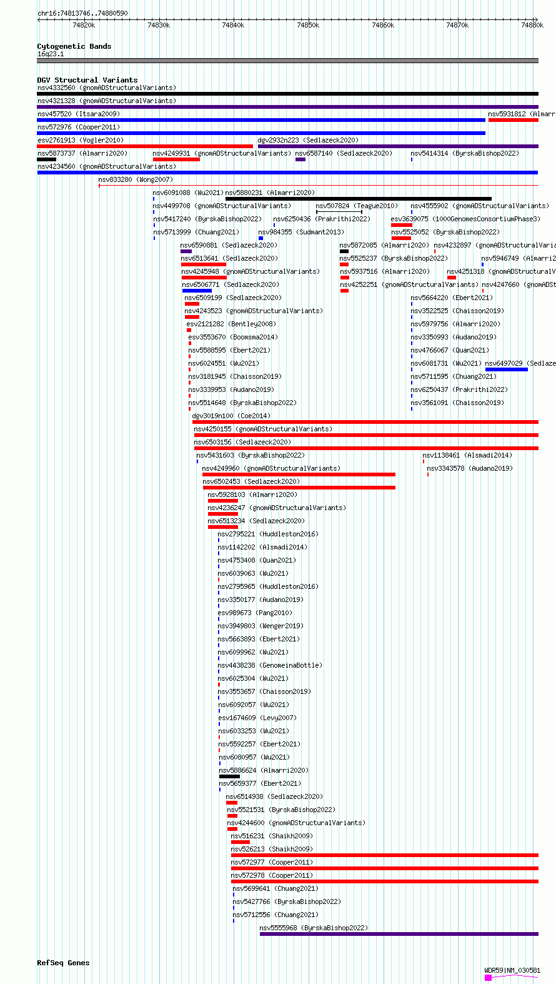Open the nsv5414314 (ByrskaBishop2022) variant
Screen dimensions: 556x984
point(412,159)
